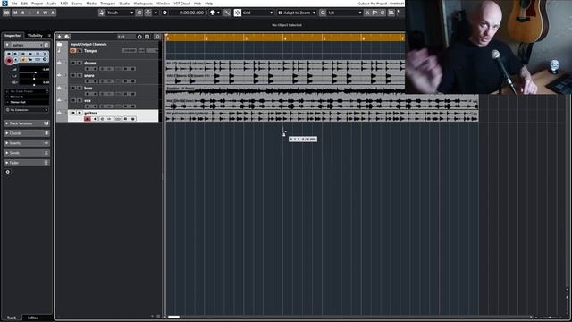Screen dimensions: 572x322
Task: Click the Inspector delay slider
Action: (34, 84)
